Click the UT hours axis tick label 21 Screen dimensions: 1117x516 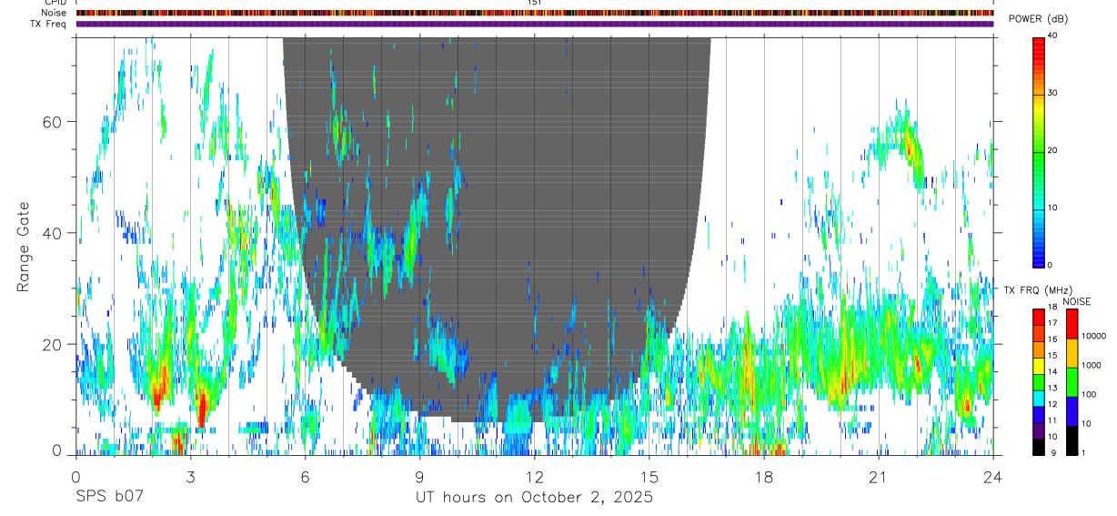click(x=878, y=477)
